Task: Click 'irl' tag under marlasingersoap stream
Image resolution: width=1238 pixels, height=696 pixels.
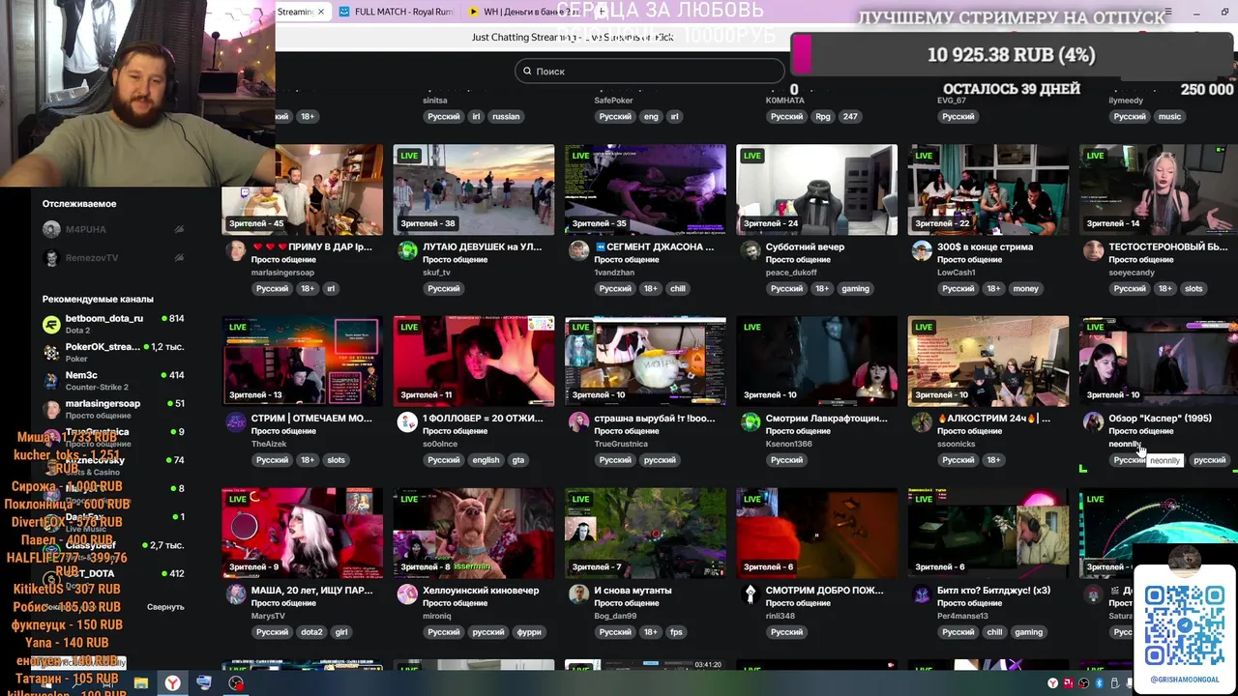Action: coord(331,288)
